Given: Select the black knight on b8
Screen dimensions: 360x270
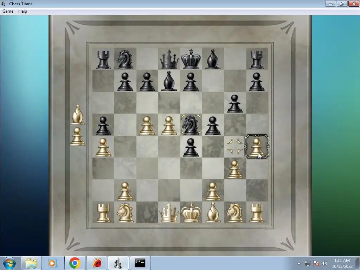Looking at the screenshot, I should 125,59.
